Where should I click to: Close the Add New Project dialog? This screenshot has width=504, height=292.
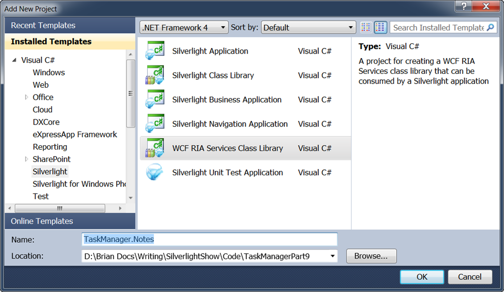click(x=486, y=6)
